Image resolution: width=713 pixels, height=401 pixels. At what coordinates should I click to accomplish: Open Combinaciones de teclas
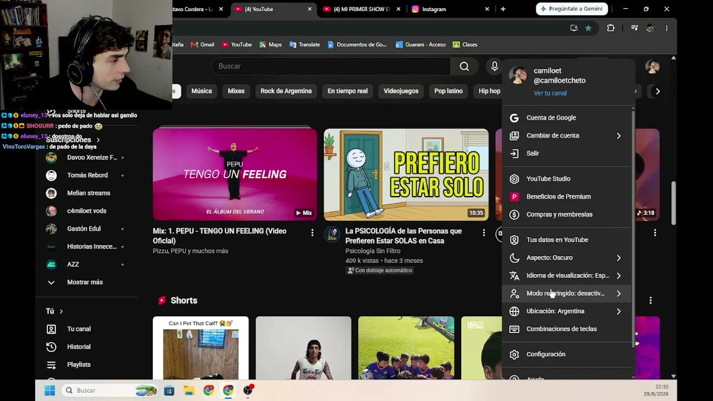tap(567, 329)
